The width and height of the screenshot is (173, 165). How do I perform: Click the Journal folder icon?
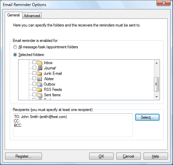coord(40,68)
